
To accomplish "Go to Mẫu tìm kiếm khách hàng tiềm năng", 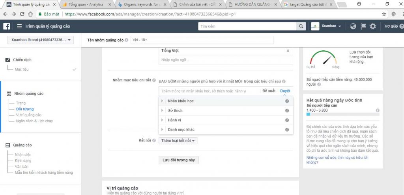I will tap(44, 173).
